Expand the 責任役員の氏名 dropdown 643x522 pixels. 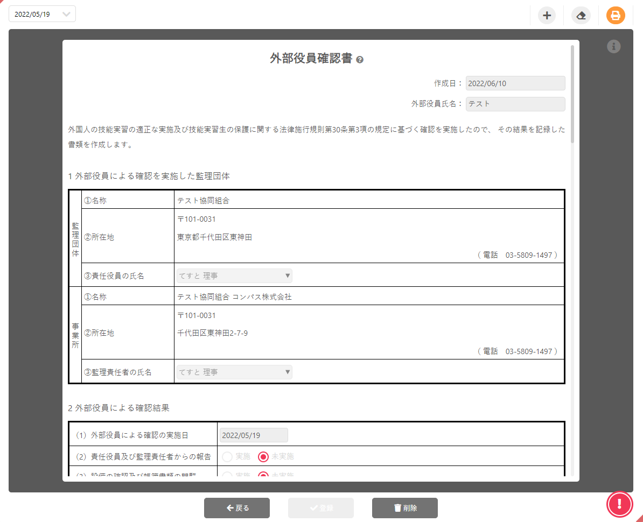click(234, 276)
